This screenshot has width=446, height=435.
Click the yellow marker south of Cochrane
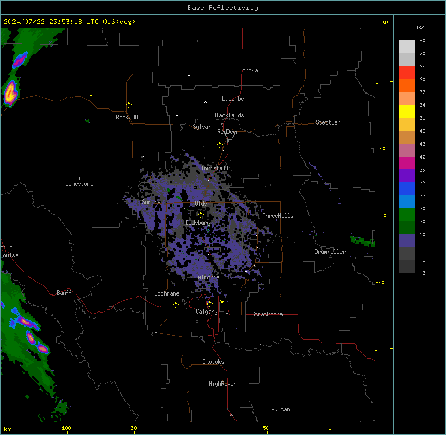[176, 305]
